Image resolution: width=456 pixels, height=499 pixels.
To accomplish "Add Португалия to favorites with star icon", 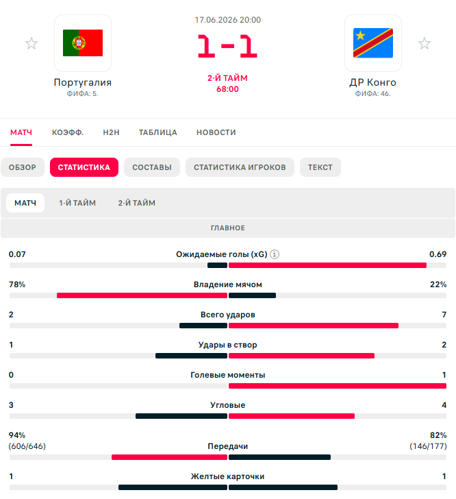I will (31, 43).
